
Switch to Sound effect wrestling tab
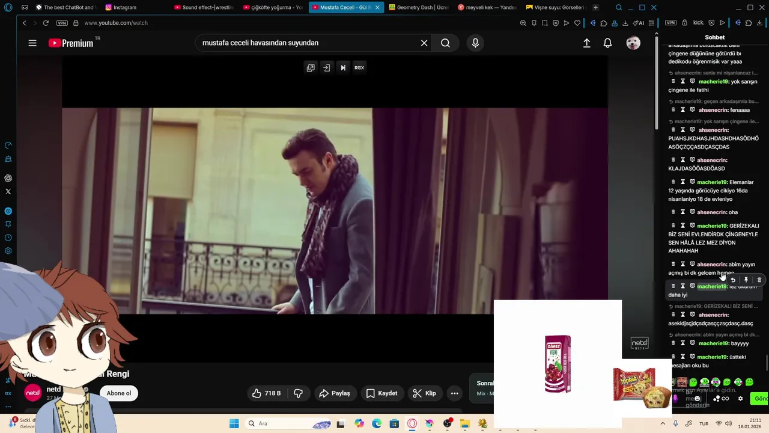pos(204,7)
